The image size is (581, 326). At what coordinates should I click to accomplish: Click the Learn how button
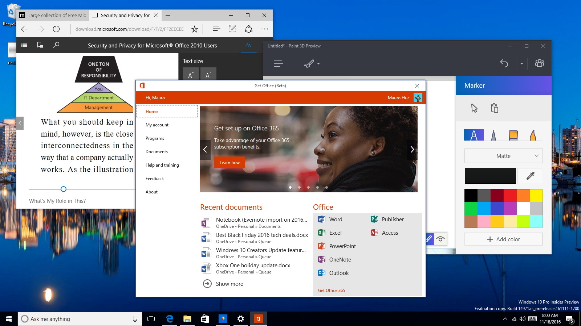229,162
